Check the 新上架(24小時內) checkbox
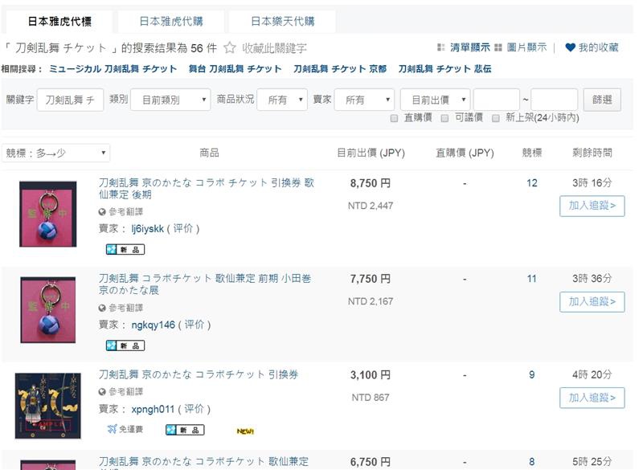The width and height of the screenshot is (643, 470). (496, 118)
